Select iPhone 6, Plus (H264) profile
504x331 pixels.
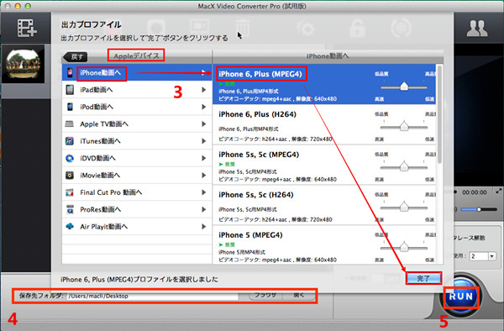click(324, 124)
